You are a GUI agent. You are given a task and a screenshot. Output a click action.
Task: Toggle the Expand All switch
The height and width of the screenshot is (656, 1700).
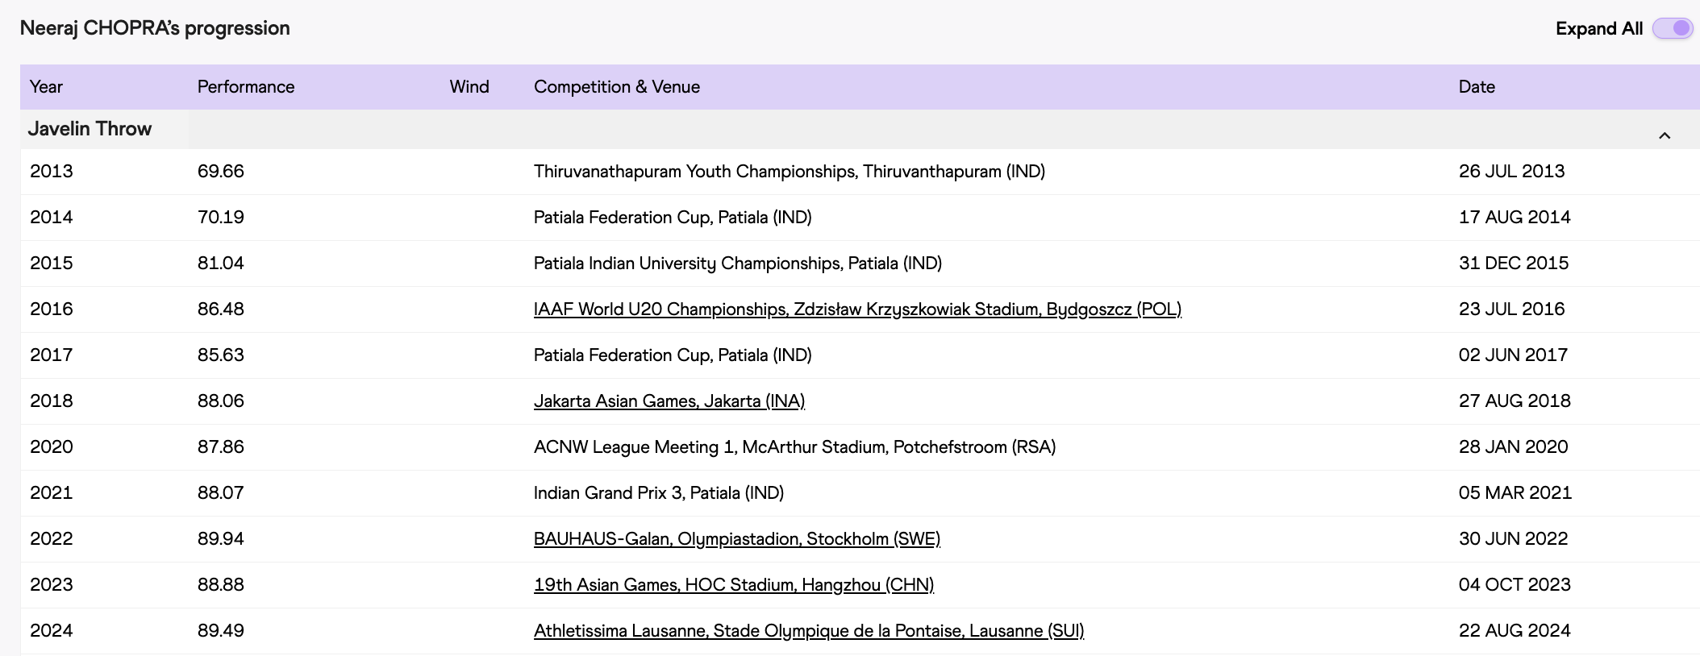(1672, 29)
